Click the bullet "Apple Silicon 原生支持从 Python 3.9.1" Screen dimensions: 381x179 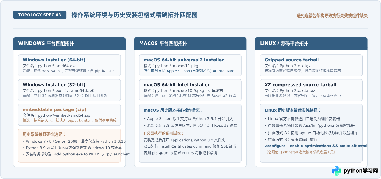[188, 119]
